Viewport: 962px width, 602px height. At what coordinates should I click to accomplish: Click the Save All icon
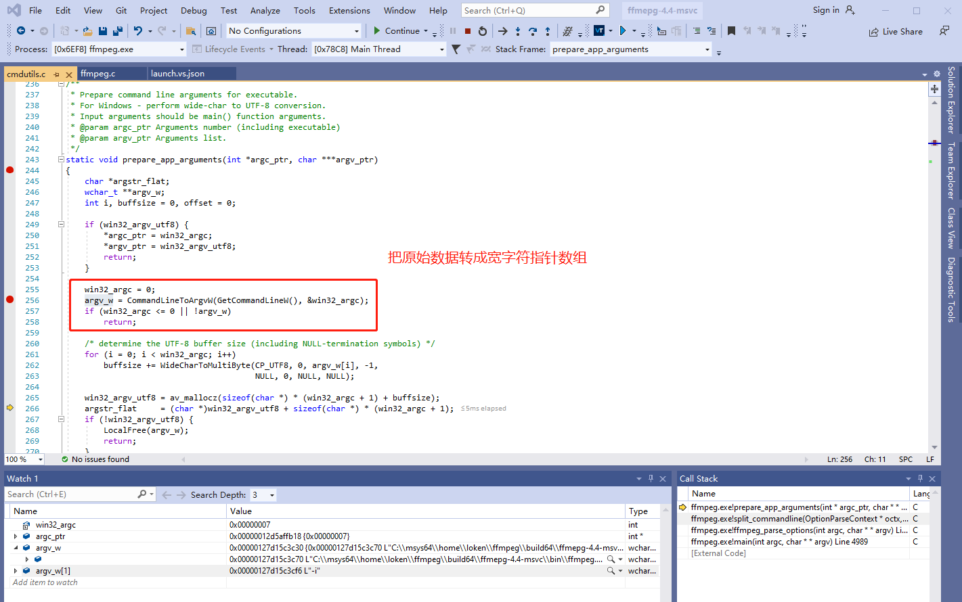point(118,31)
